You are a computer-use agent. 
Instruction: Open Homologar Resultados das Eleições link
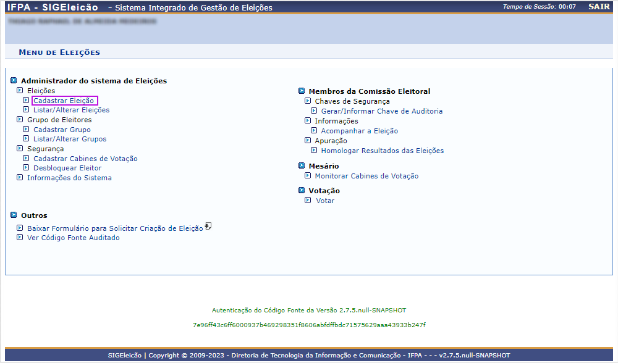point(383,151)
